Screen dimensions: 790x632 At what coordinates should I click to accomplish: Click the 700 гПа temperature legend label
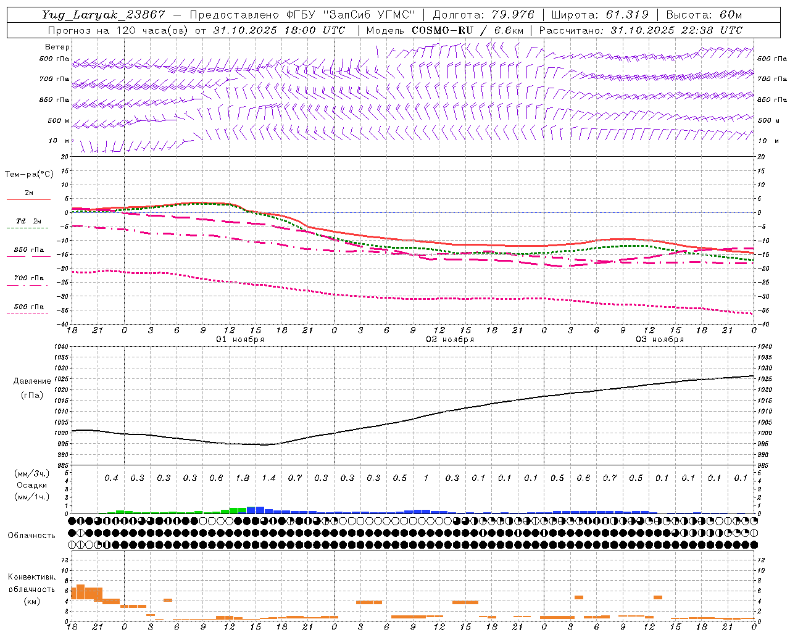[x=29, y=278]
